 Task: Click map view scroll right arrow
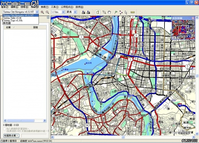click(194, 137)
